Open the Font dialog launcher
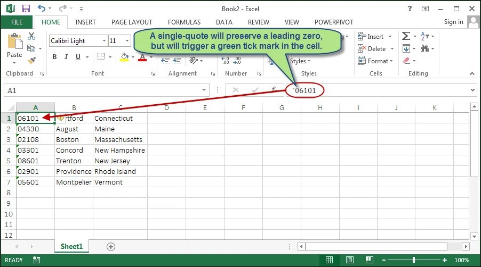The image size is (481, 267). point(153,74)
